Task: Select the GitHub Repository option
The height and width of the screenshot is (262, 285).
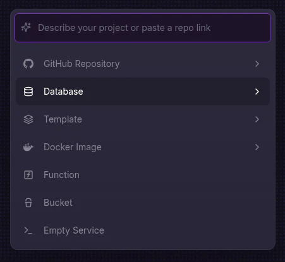Action: 143,64
